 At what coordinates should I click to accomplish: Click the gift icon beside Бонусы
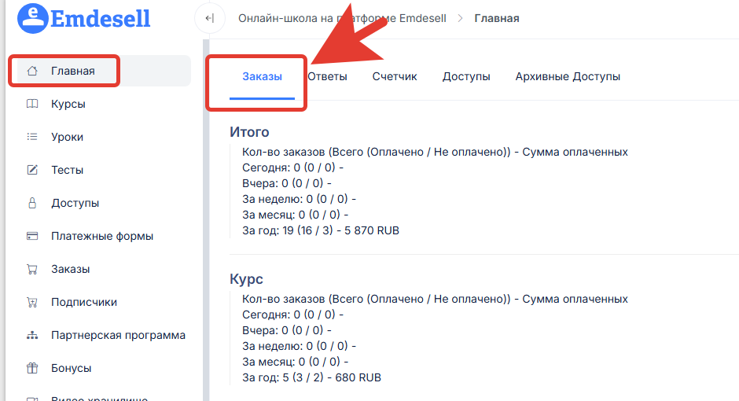coord(32,368)
